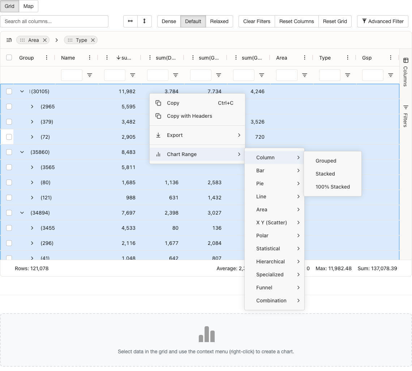
Task: Choose the Stacked column chart option
Action: point(325,174)
